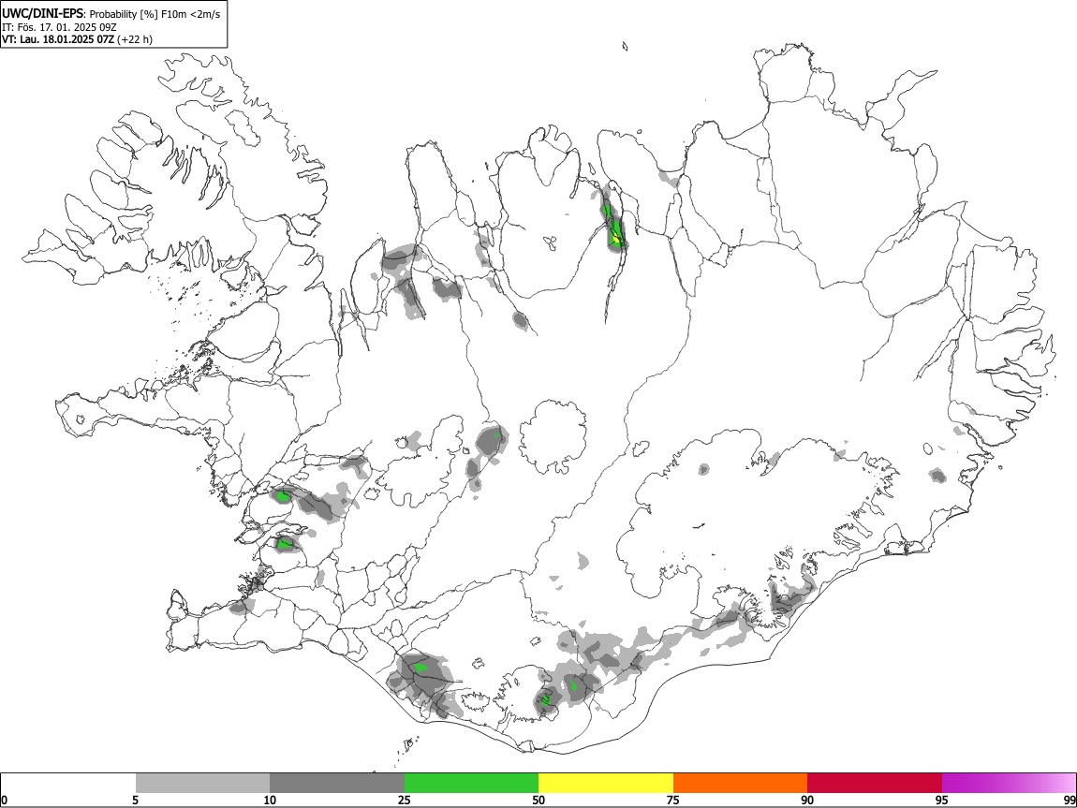Click the magenta 95-99% legend swatch
The image size is (1077, 808).
click(1009, 783)
